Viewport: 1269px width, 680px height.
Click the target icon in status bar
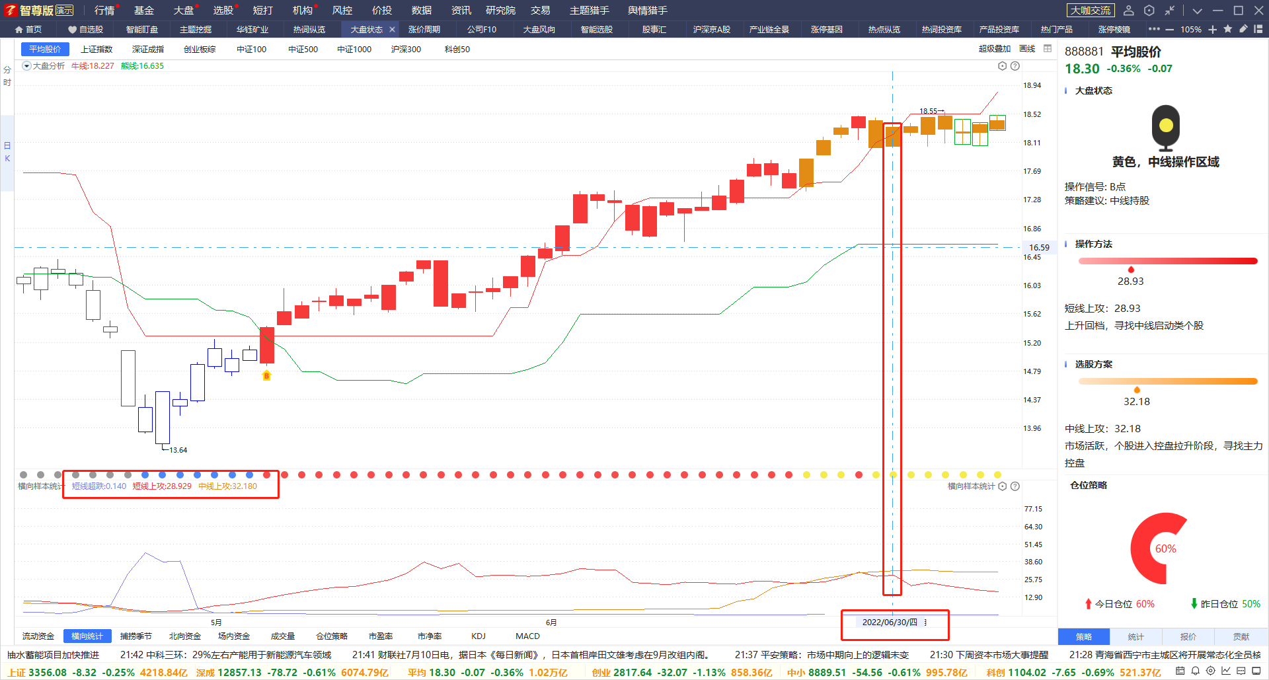[1211, 671]
